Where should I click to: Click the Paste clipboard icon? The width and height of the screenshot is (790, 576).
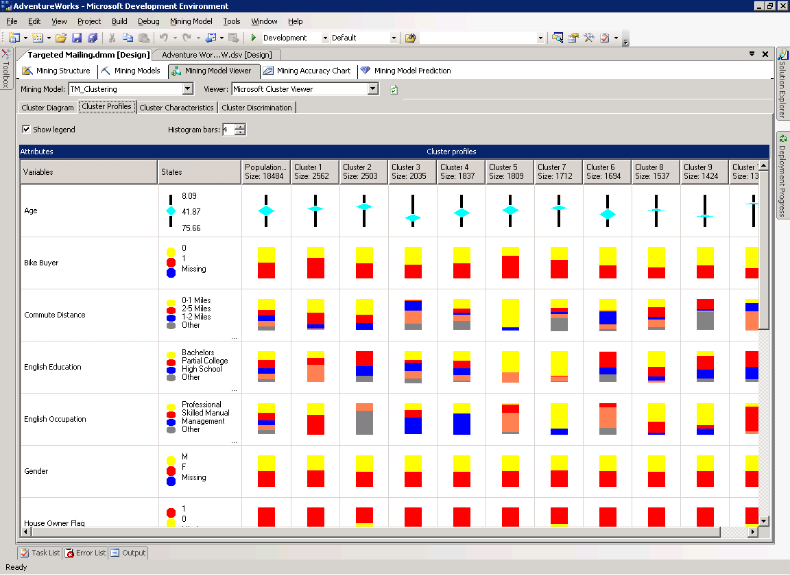click(x=144, y=38)
